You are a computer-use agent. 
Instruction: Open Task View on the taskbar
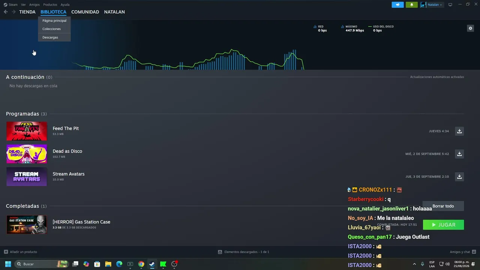(75, 264)
